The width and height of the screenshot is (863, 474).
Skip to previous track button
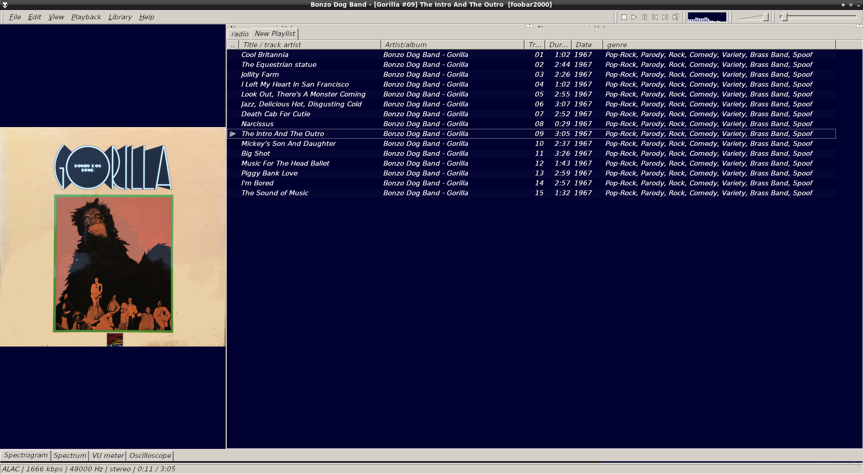(655, 17)
